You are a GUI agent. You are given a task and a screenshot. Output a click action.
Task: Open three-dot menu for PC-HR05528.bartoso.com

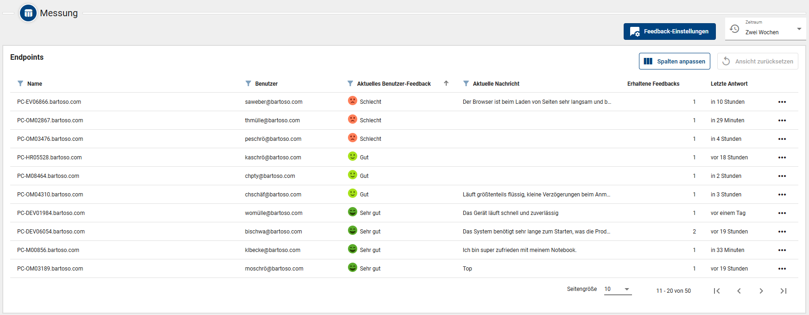pyautogui.click(x=782, y=157)
